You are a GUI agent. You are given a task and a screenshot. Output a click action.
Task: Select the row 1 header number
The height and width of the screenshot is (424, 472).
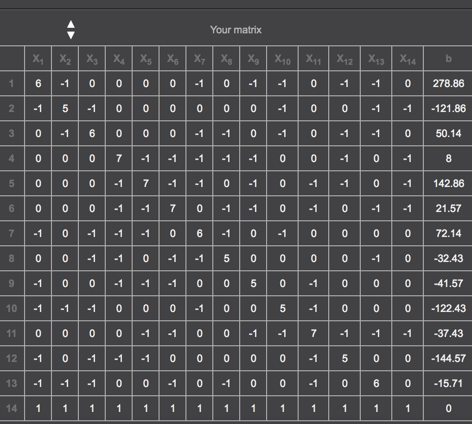(12, 84)
